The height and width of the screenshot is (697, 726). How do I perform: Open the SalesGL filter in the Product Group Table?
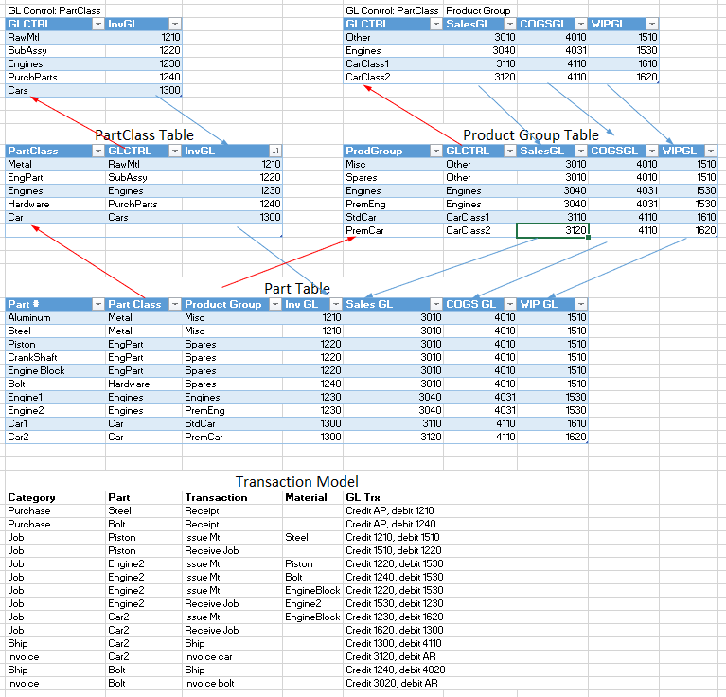(581, 151)
